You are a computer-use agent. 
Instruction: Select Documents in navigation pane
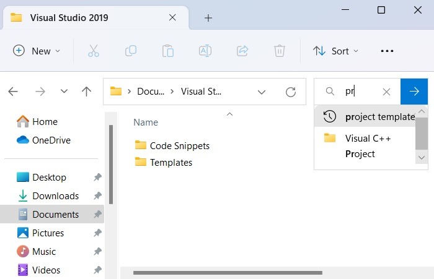pos(52,215)
